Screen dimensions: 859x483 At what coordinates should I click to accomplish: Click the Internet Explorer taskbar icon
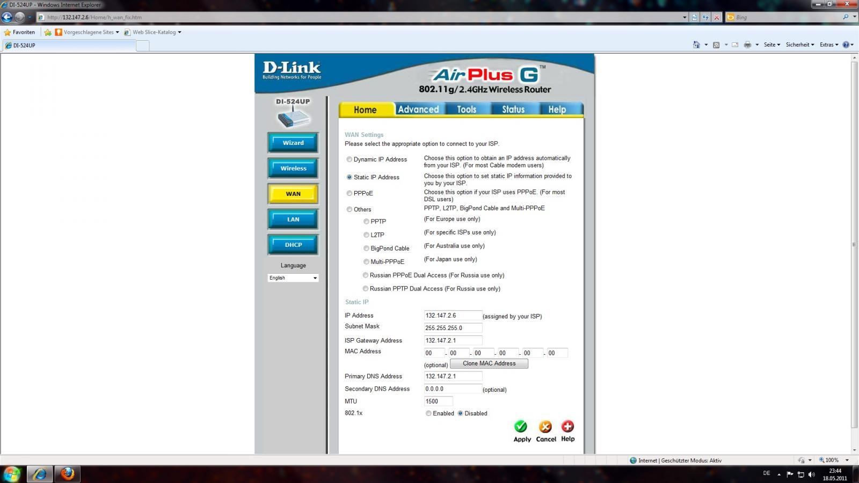[x=40, y=474]
